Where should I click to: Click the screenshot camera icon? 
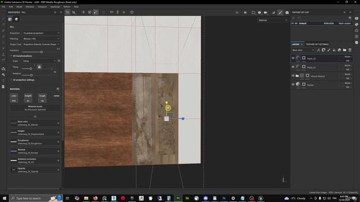click(x=287, y=12)
